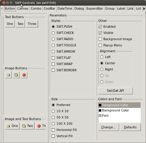This screenshot has height=143, width=146.
Task: Select the Button tab
Action: coord(10,8)
